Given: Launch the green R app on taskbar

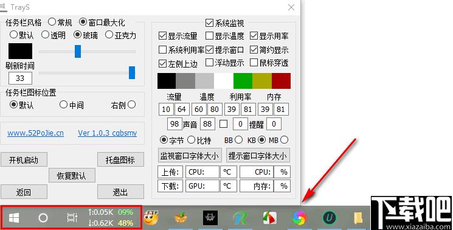Looking at the screenshot, I should 240,218.
